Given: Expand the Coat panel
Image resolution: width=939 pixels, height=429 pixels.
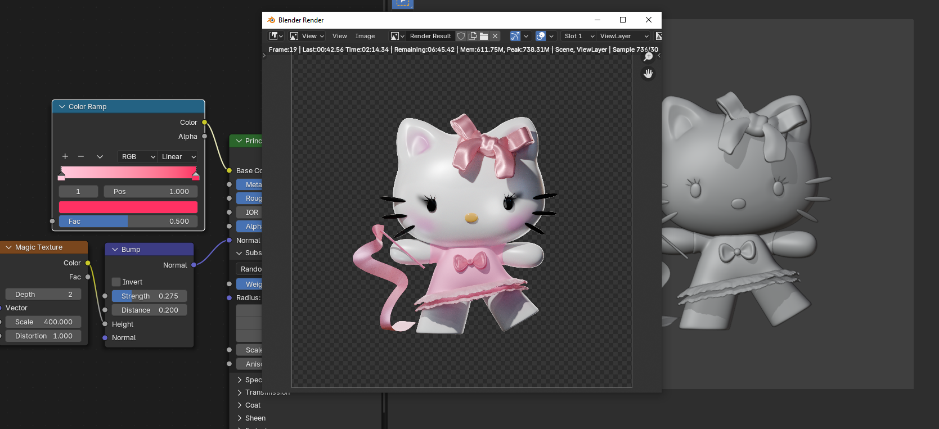Looking at the screenshot, I should 253,405.
